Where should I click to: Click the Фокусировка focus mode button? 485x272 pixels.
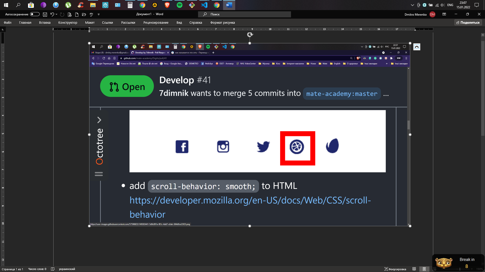tap(395, 269)
